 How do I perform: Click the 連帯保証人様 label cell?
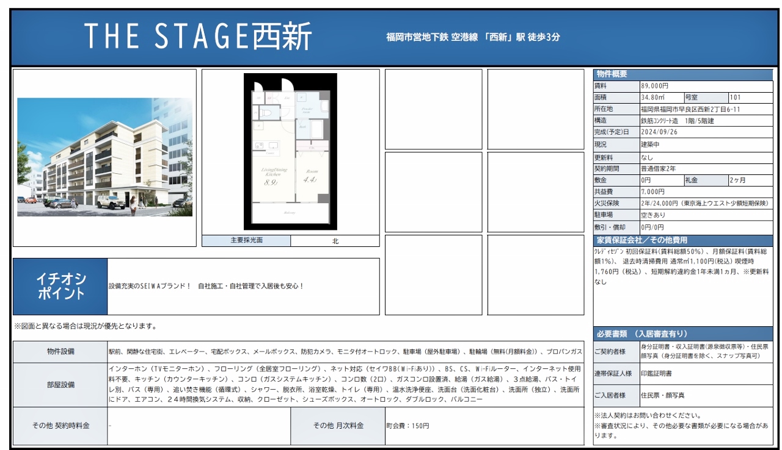(616, 373)
